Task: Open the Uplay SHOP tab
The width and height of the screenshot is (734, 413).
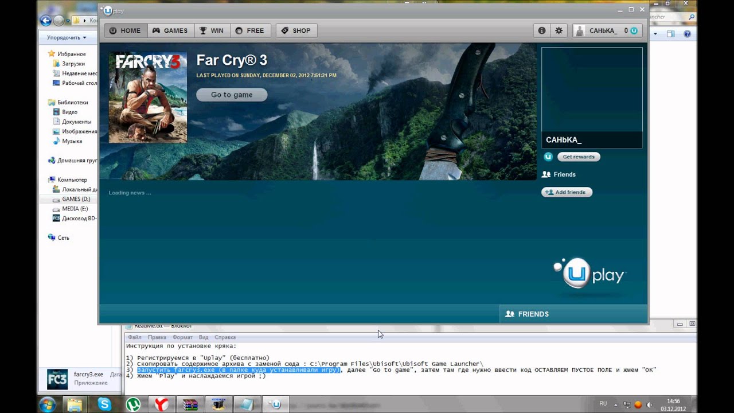Action: pyautogui.click(x=296, y=30)
